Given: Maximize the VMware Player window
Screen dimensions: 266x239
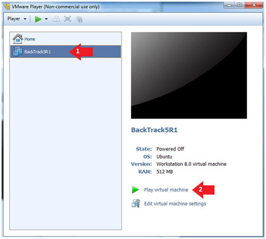Looking at the screenshot, I should coord(239,5).
